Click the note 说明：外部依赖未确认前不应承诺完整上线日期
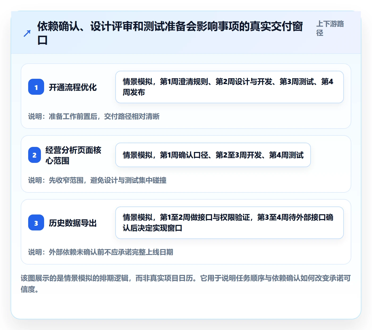 click(x=101, y=252)
